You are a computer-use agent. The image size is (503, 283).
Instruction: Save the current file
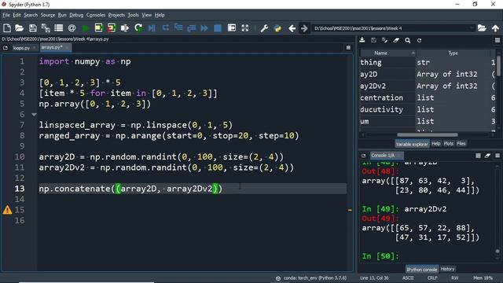click(x=33, y=28)
